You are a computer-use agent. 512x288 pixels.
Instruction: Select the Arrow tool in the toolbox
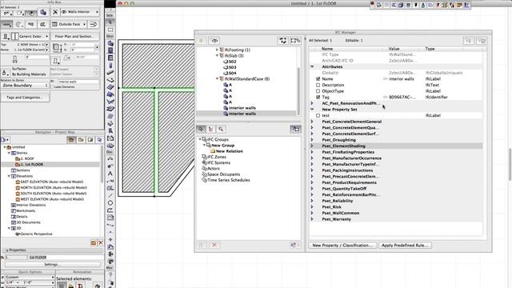(x=110, y=22)
